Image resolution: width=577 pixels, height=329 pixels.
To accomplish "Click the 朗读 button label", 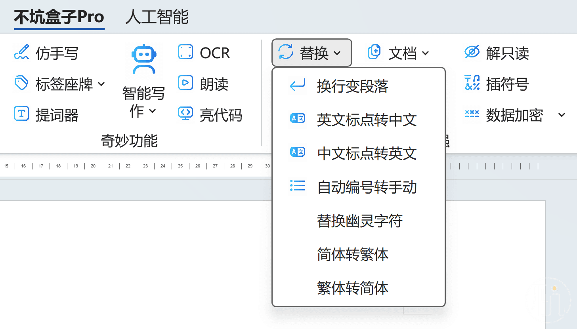I will click(214, 84).
